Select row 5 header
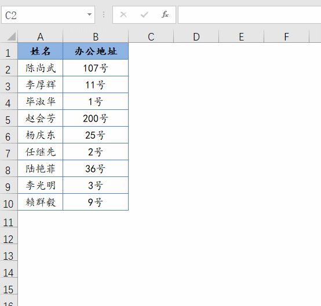 9,119
